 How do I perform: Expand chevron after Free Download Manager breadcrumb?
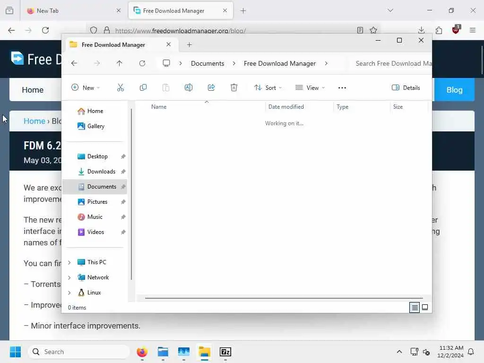pyautogui.click(x=326, y=63)
